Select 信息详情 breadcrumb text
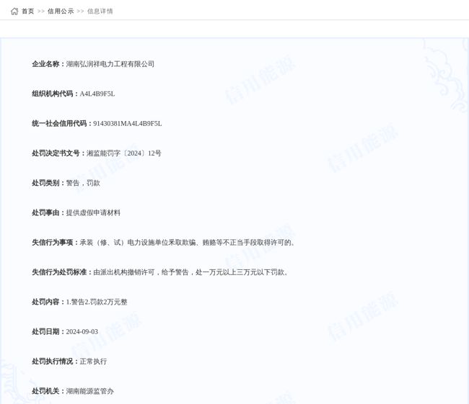 [x=100, y=12]
